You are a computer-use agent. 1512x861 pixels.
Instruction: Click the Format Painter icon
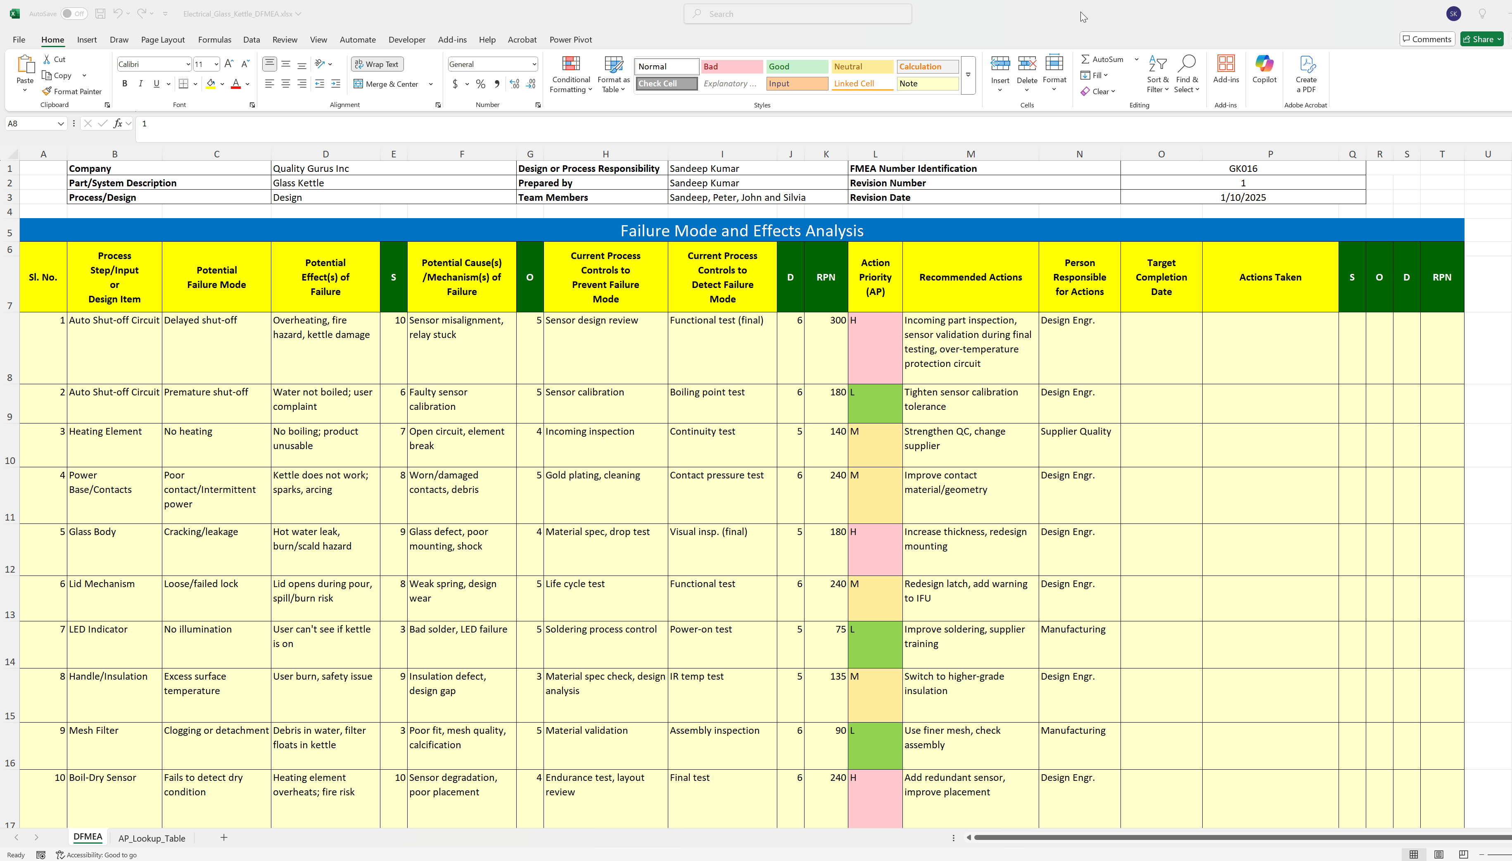tap(47, 92)
